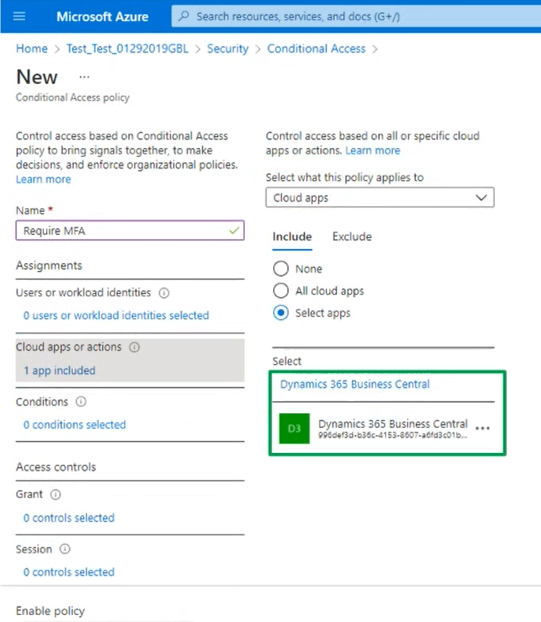The width and height of the screenshot is (541, 622).
Task: Click info icon next to Conditions
Action: point(81,402)
